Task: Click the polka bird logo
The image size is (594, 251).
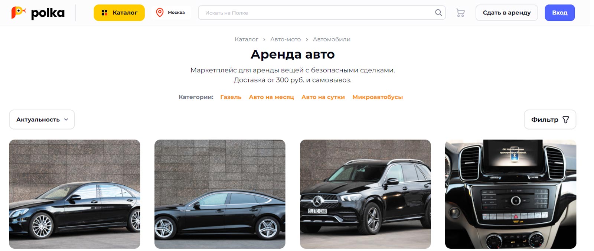Action: 18,13
